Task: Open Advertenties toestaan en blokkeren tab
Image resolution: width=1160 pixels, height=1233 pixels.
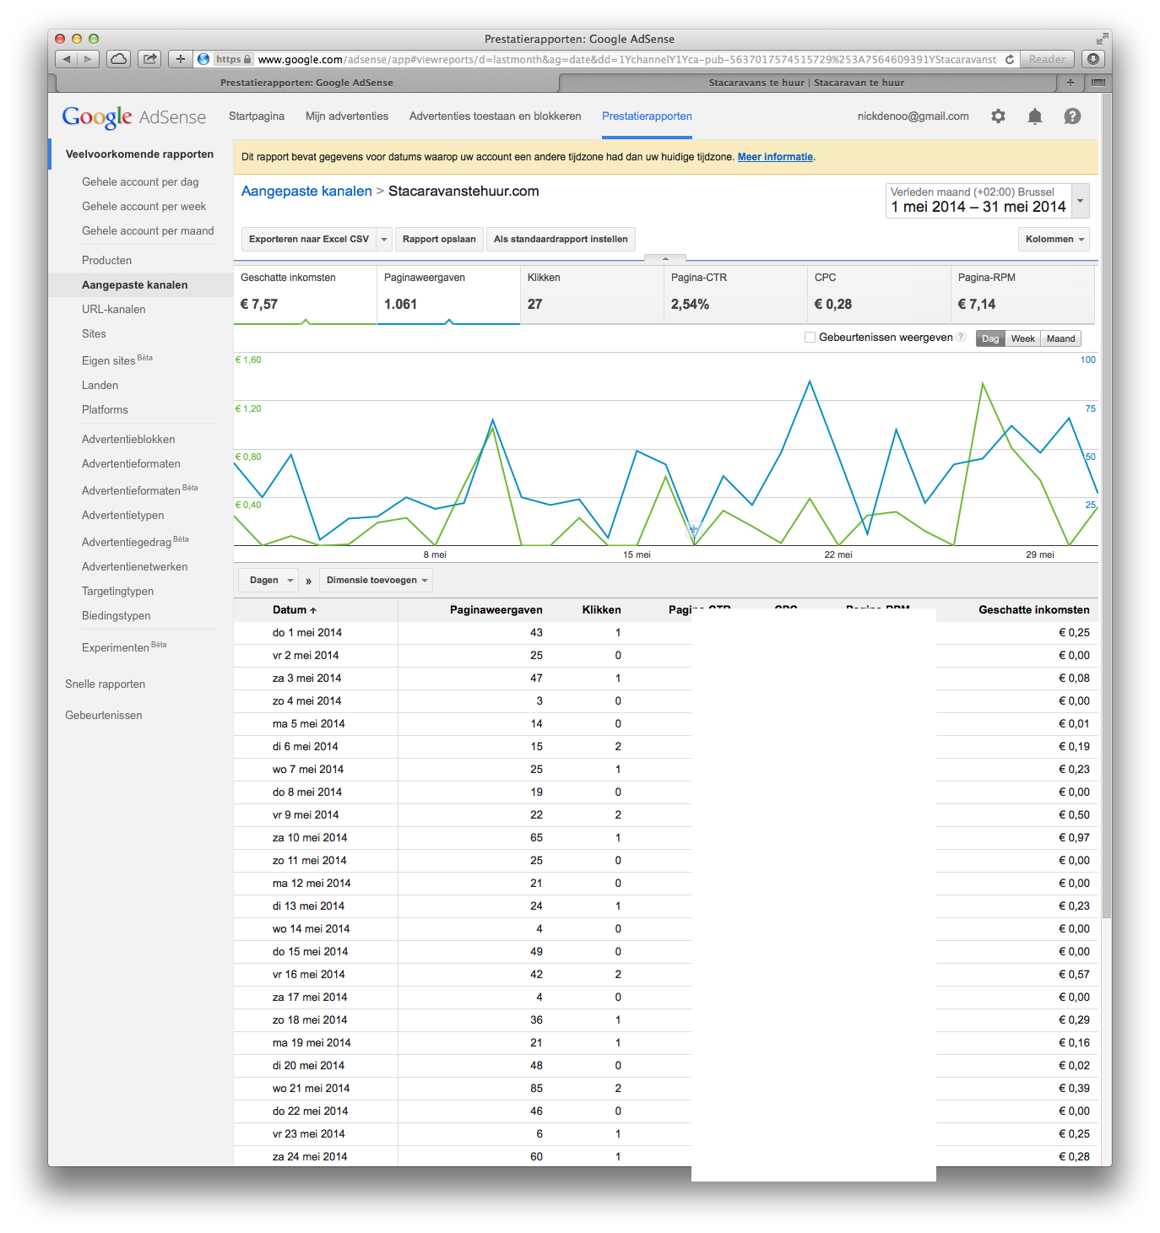Action: click(x=496, y=116)
